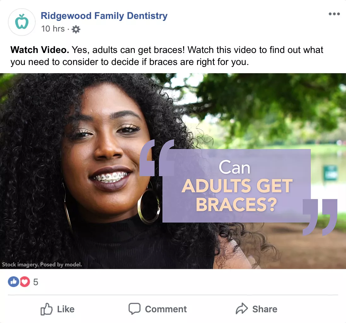
Task: Click the speech bubble Comment icon
Action: (134, 309)
